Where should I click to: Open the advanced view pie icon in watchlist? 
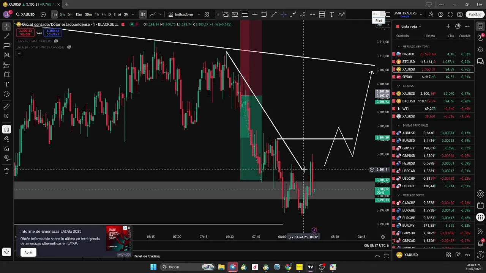click(458, 26)
